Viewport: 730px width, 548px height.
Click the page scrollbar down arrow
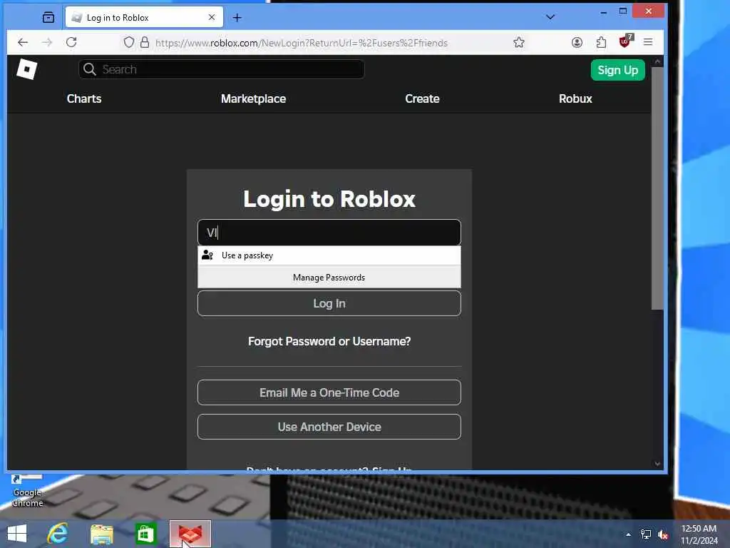point(657,464)
